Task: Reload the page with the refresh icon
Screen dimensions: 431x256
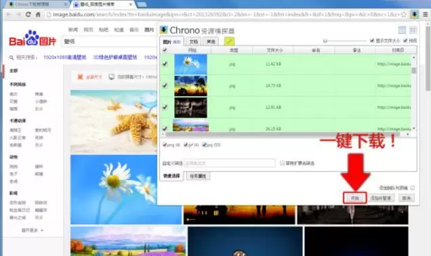Action: [28, 14]
